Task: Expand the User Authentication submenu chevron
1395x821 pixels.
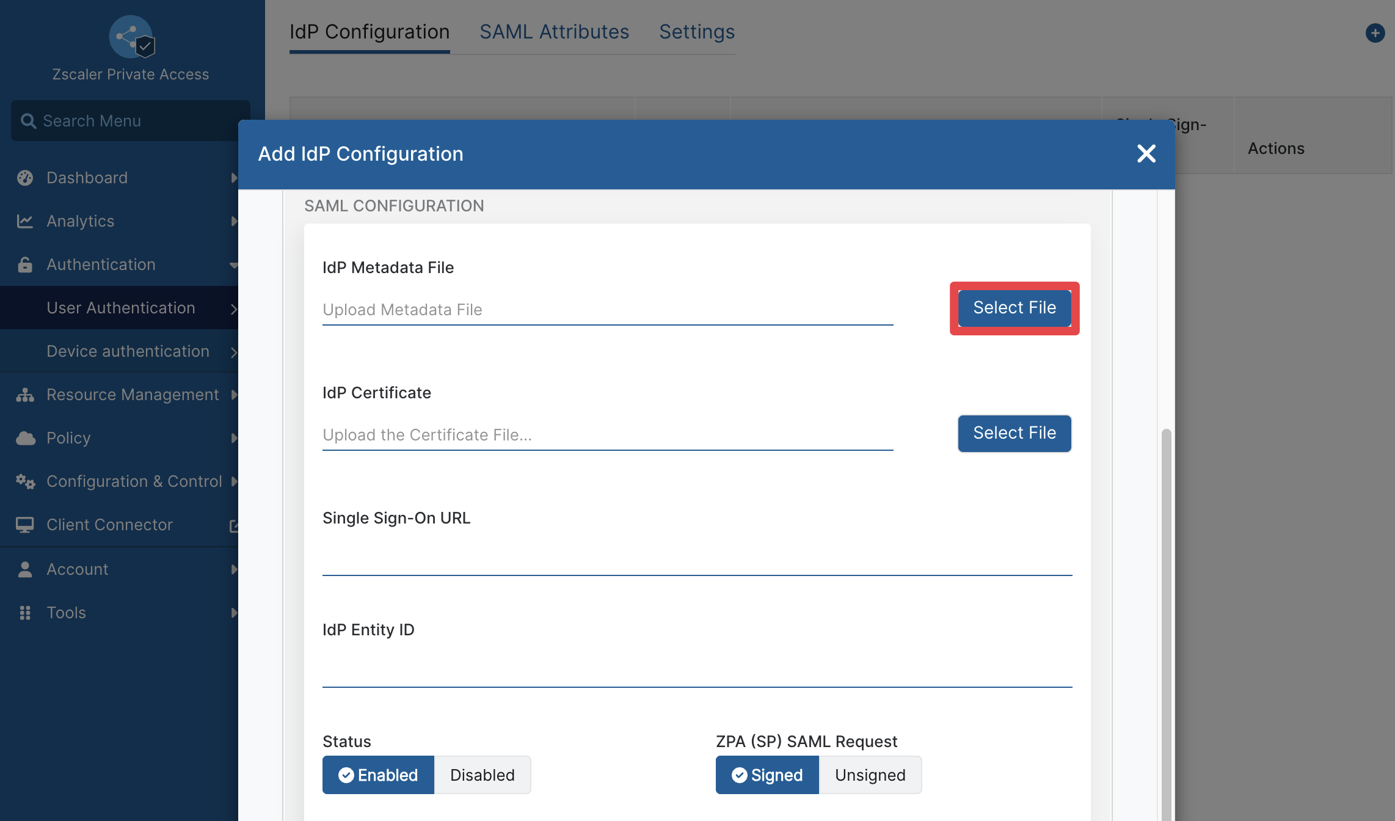Action: (234, 309)
